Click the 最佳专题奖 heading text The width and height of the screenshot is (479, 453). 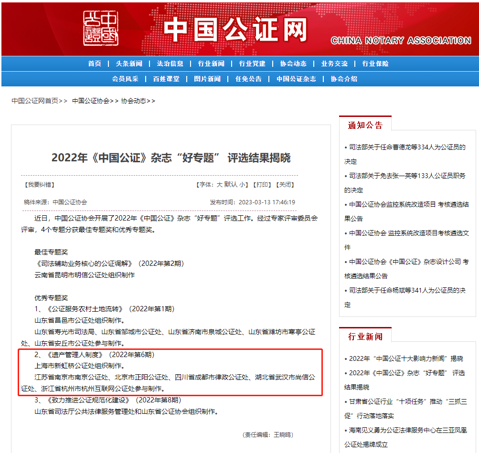coord(51,252)
